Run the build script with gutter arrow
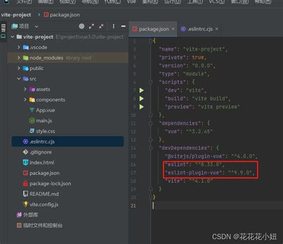This screenshot has width=283, height=244. coord(141,99)
